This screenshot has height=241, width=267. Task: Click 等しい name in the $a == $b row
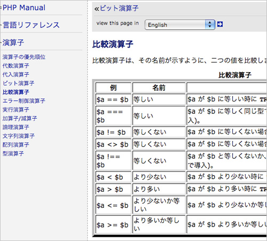click(159, 99)
